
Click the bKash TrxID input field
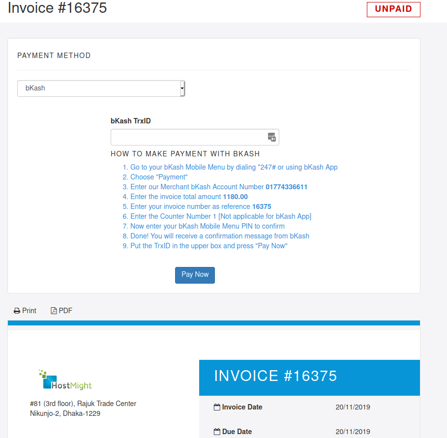coord(195,137)
